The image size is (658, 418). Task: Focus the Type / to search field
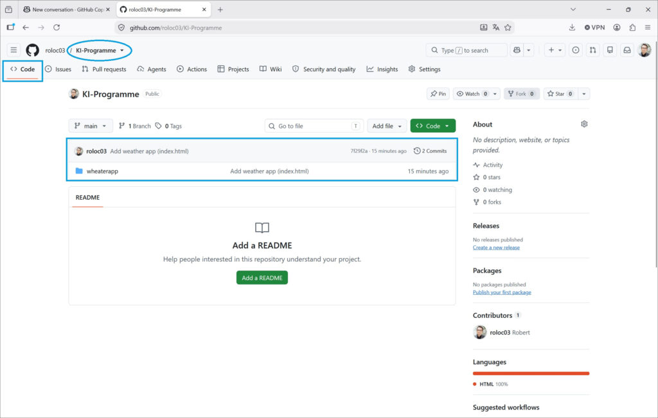coord(467,50)
